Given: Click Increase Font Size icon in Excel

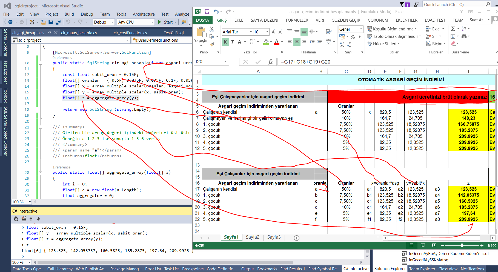Looking at the screenshot, I should pyautogui.click(x=273, y=32).
